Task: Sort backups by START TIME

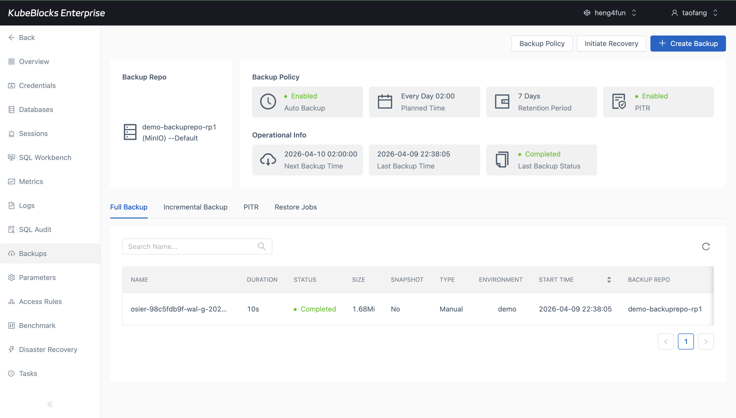Action: (x=609, y=279)
